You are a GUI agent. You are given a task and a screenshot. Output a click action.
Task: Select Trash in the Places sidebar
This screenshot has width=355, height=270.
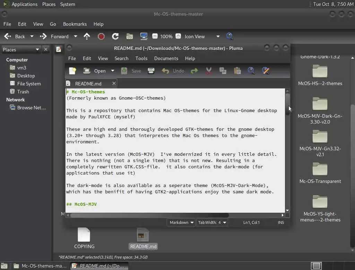pyautogui.click(x=23, y=92)
